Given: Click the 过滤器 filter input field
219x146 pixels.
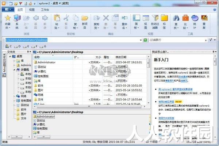Looking at the screenshot, I should coord(176,40).
